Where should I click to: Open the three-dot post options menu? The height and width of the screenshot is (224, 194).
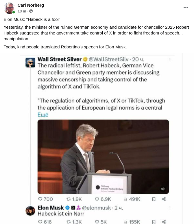pyautogui.click(x=186, y=8)
